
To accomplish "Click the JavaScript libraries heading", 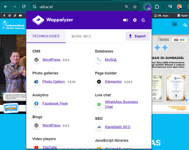I will click(112, 141).
